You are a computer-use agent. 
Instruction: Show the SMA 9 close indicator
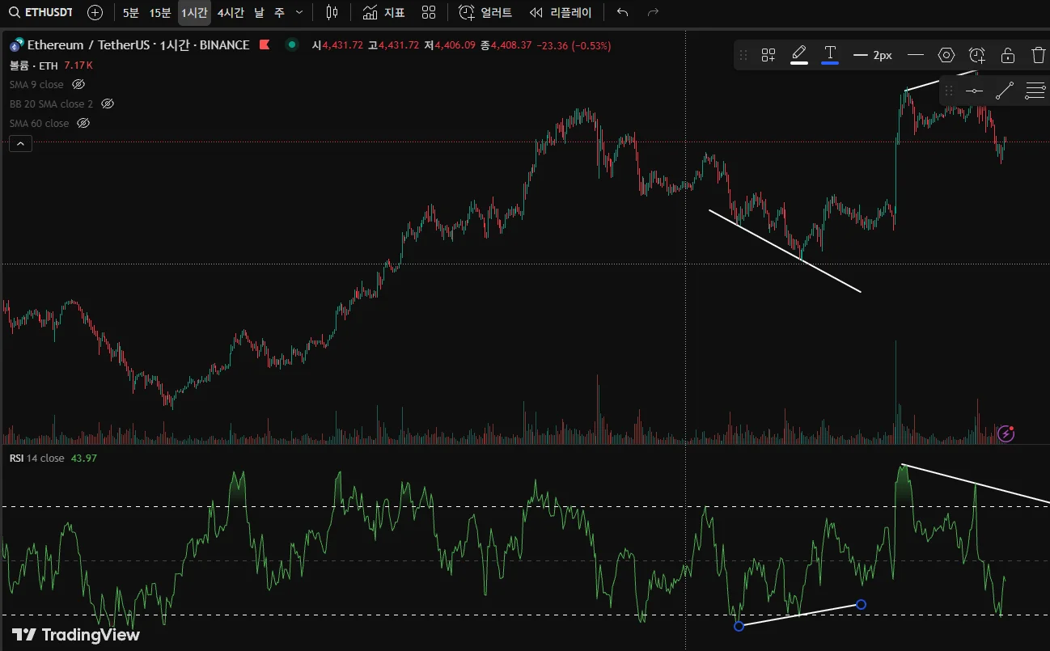click(x=78, y=84)
